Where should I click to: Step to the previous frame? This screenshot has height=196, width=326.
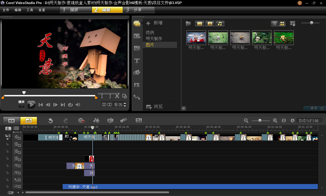pyautogui.click(x=48, y=105)
